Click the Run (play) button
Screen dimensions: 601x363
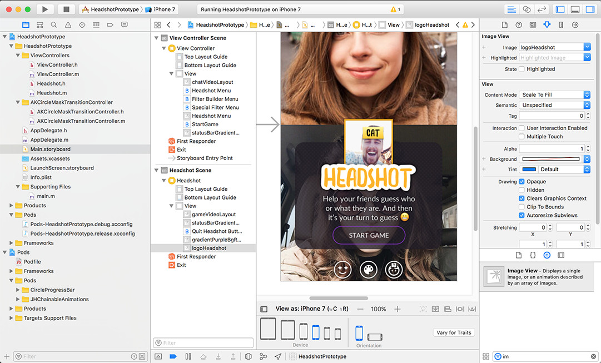point(45,9)
